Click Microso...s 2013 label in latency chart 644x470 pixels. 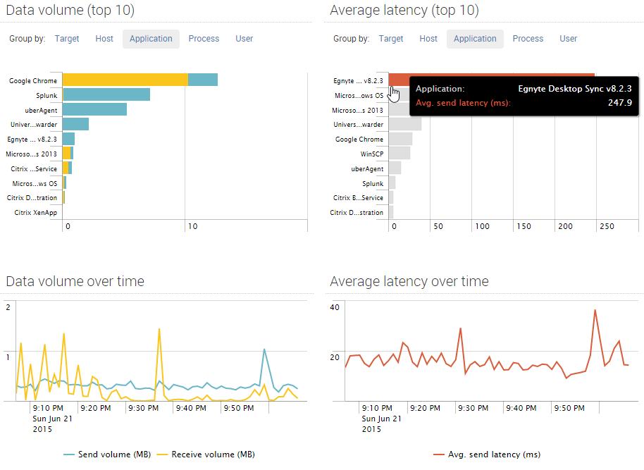tap(357, 111)
